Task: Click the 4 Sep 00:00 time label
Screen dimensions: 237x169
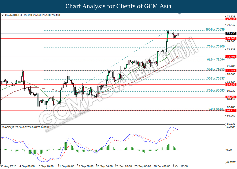Action: point(27,166)
